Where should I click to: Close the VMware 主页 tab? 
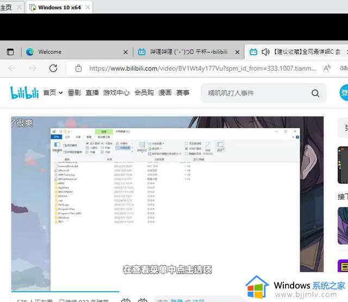click(x=20, y=7)
